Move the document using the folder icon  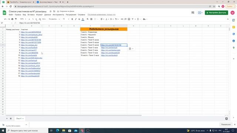pyautogui.click(x=54, y=11)
